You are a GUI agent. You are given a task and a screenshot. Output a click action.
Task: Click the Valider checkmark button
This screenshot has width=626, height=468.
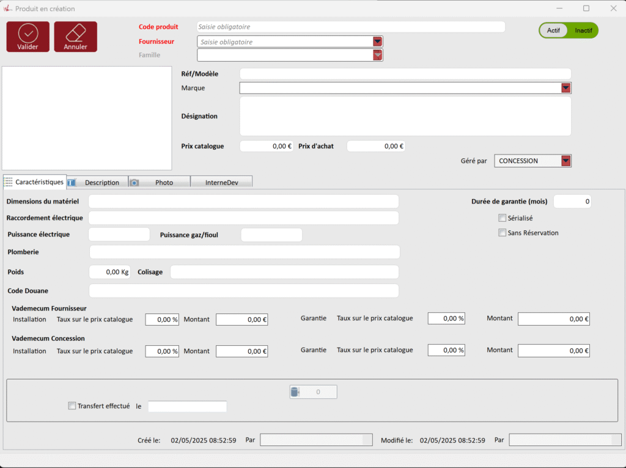(28, 37)
